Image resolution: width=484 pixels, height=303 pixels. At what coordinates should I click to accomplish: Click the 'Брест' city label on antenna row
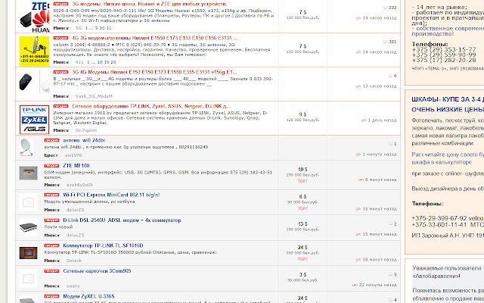(51, 155)
